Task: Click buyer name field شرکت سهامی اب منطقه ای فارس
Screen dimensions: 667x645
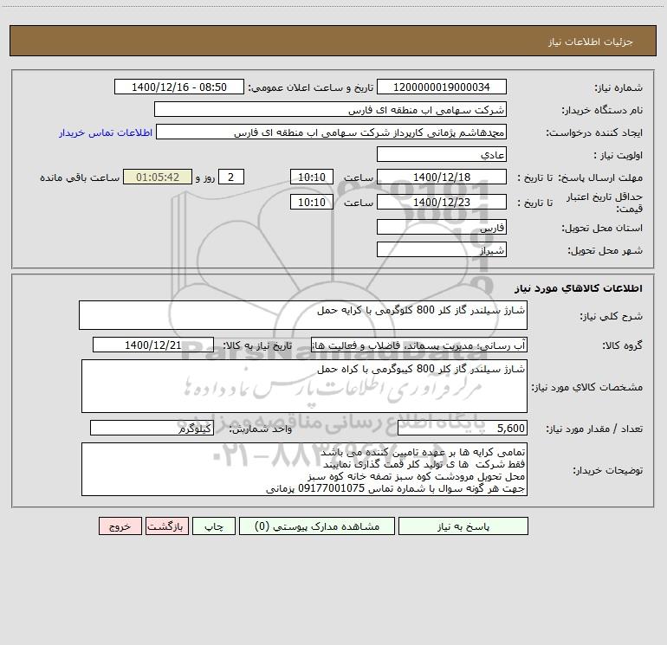Action: point(330,109)
